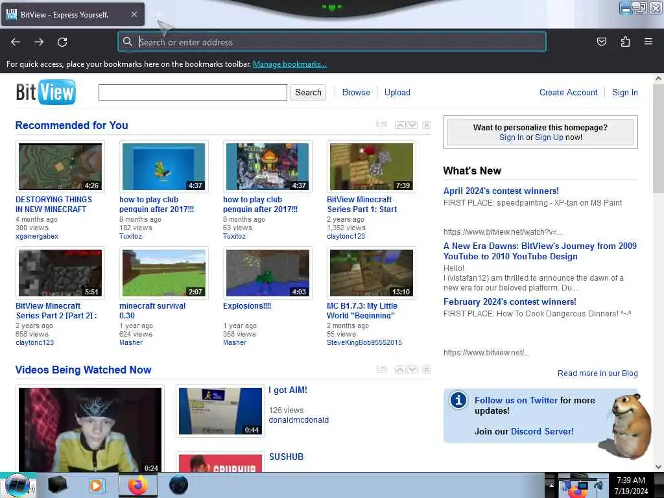The height and width of the screenshot is (498, 664).
Task: Open the dark globe taskbar icon
Action: pos(178,485)
